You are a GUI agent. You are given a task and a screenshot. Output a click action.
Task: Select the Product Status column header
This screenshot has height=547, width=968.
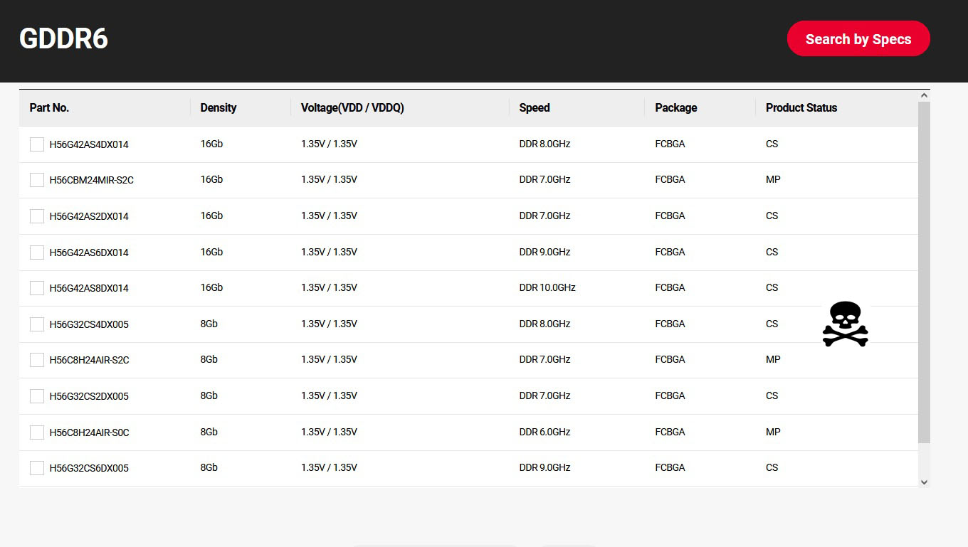coord(801,108)
